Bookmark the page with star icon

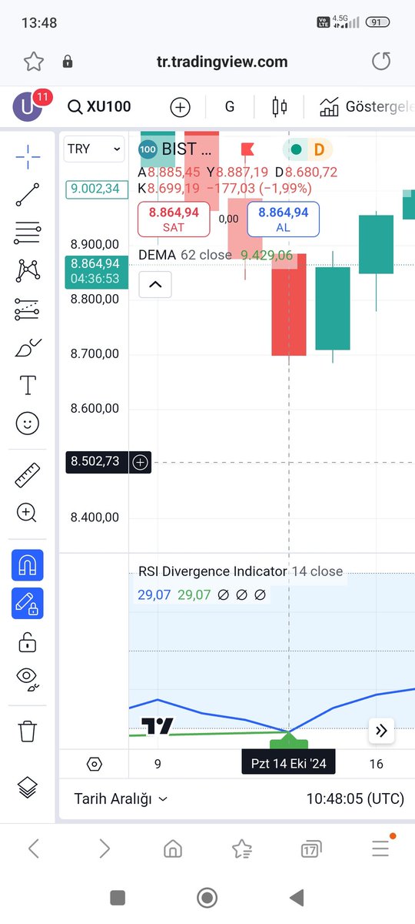(x=33, y=62)
